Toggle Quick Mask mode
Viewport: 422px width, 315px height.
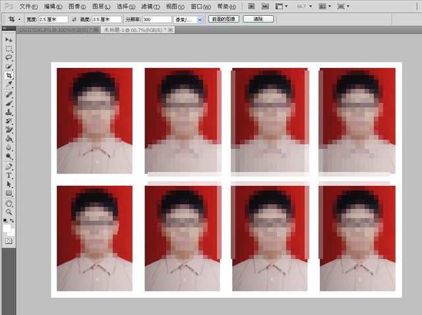pos(9,241)
